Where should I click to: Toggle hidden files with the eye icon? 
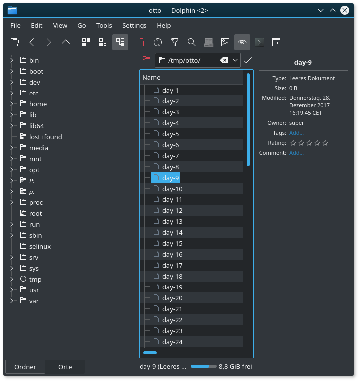click(242, 42)
